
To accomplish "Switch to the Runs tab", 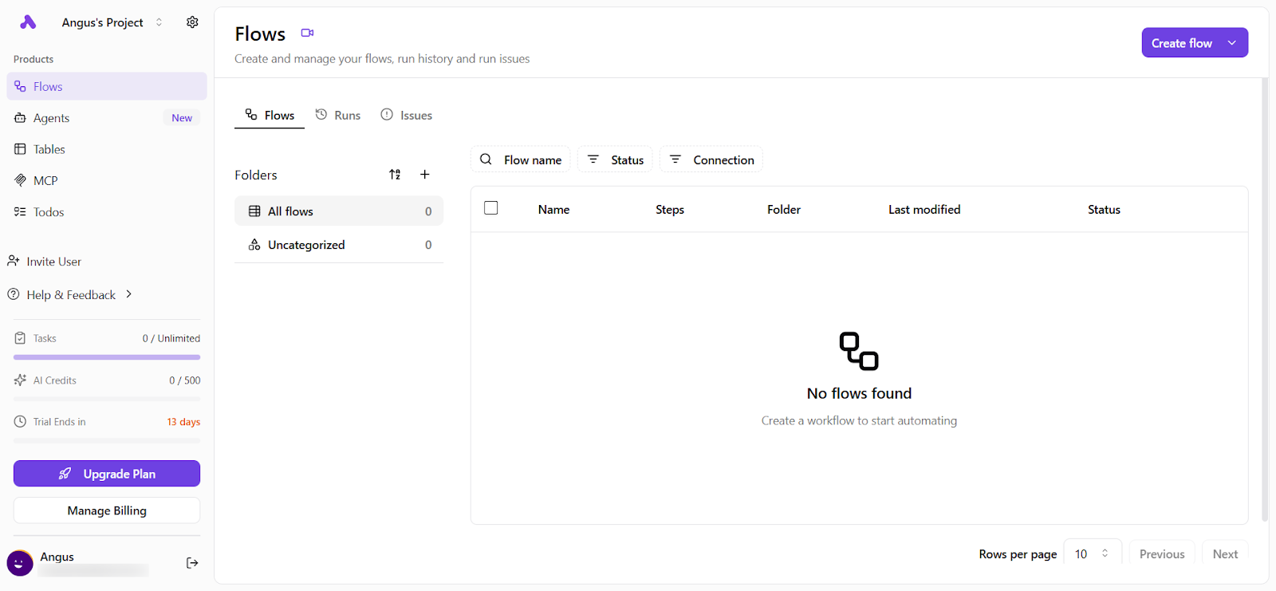I will [x=338, y=116].
